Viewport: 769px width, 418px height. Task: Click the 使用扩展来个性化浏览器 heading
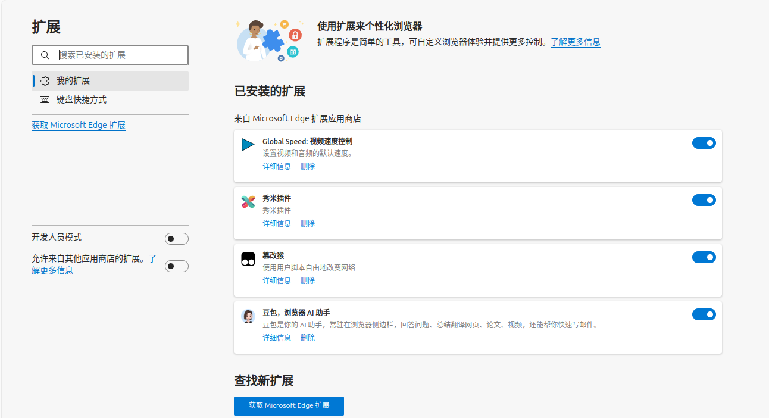[370, 26]
